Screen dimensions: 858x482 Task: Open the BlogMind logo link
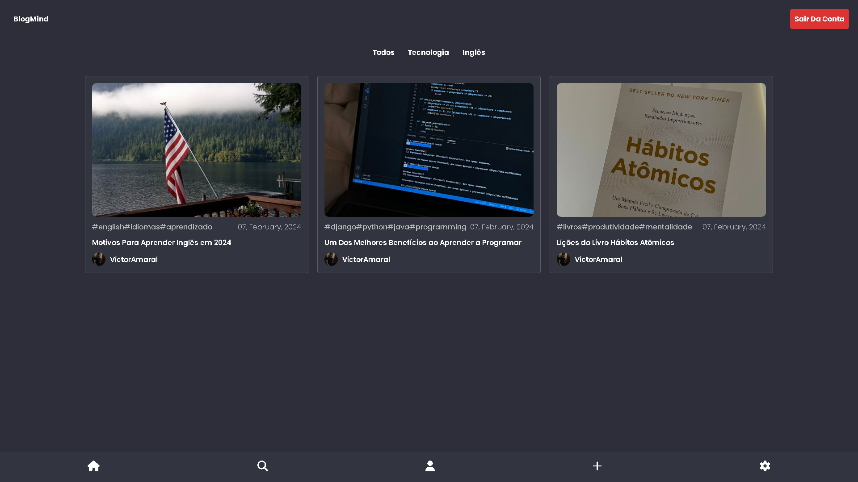click(x=31, y=19)
